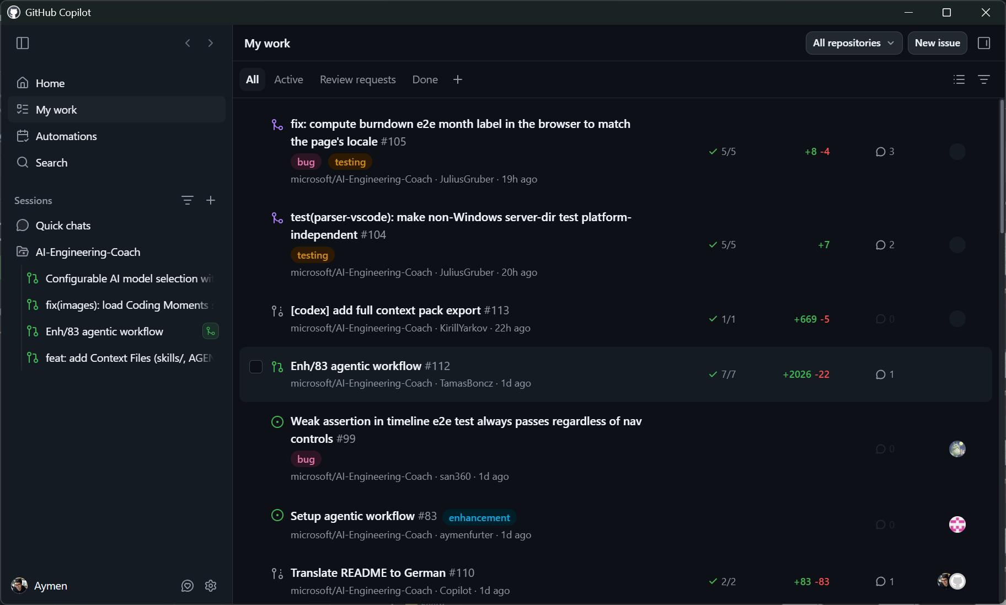Select My work in the sidebar
The image size is (1006, 605).
click(117, 110)
